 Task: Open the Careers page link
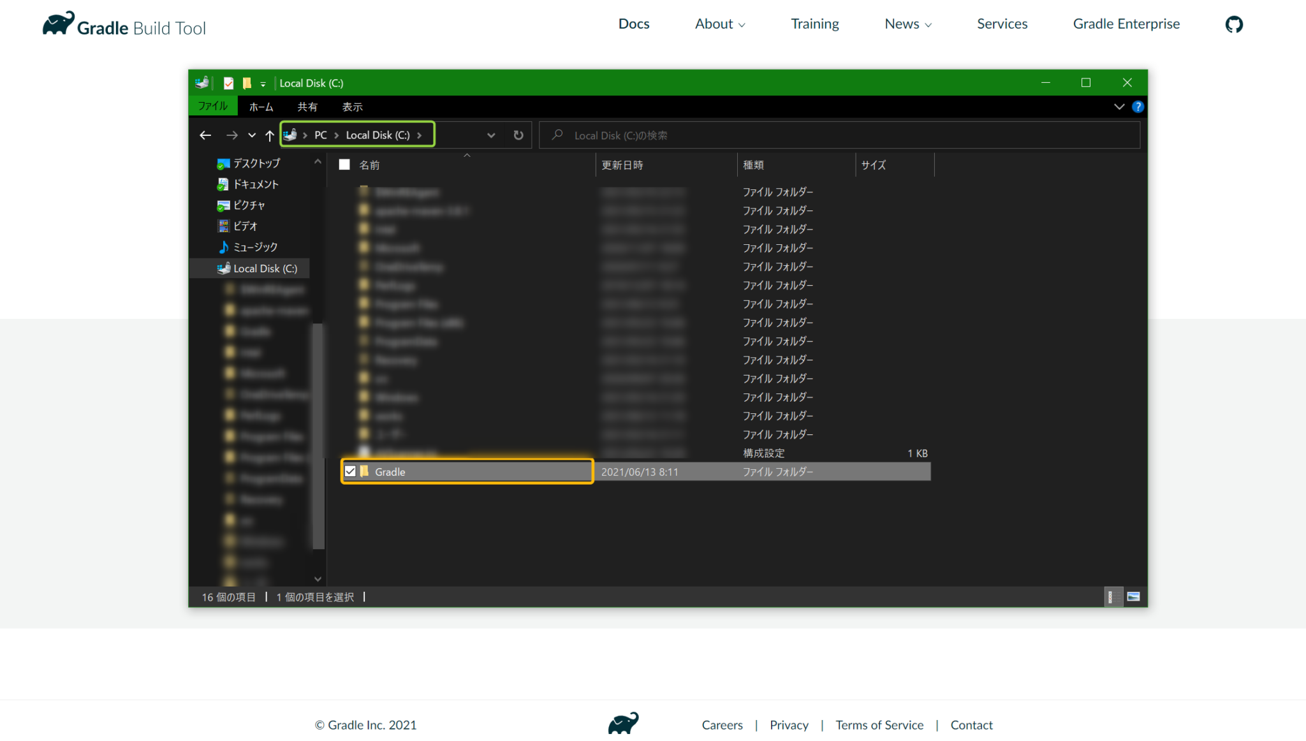(x=722, y=725)
